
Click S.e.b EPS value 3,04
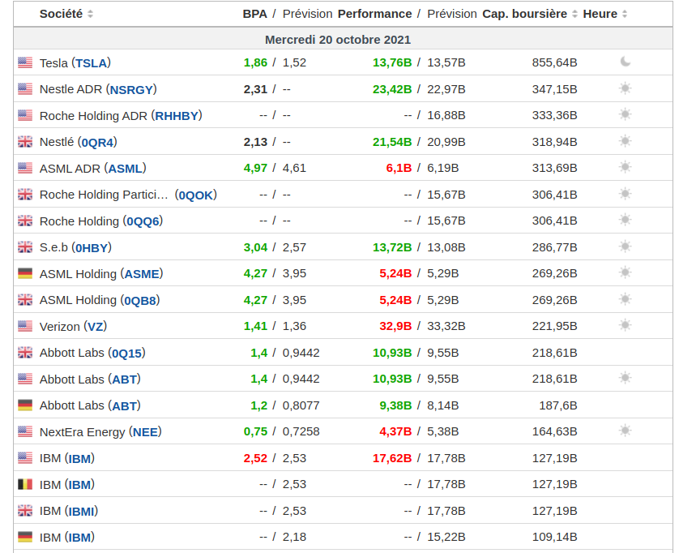coord(255,247)
